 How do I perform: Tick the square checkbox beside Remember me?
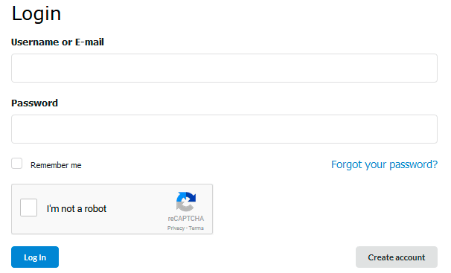[16, 163]
